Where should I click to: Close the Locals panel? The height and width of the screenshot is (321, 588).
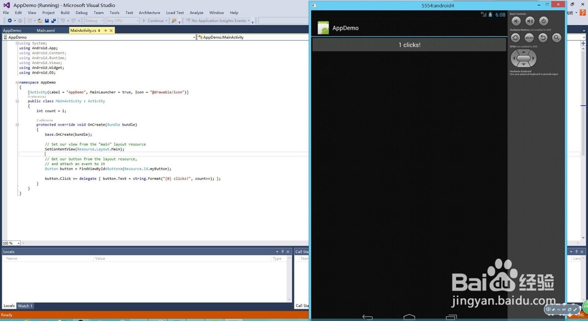(x=288, y=252)
